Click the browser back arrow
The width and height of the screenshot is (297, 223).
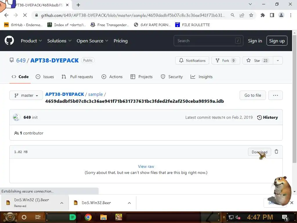tap(6, 15)
